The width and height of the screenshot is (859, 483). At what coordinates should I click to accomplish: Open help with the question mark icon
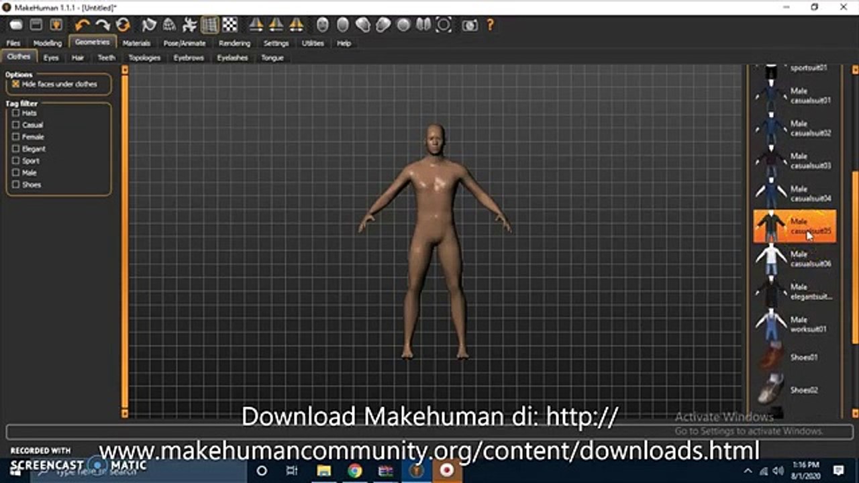(x=490, y=25)
